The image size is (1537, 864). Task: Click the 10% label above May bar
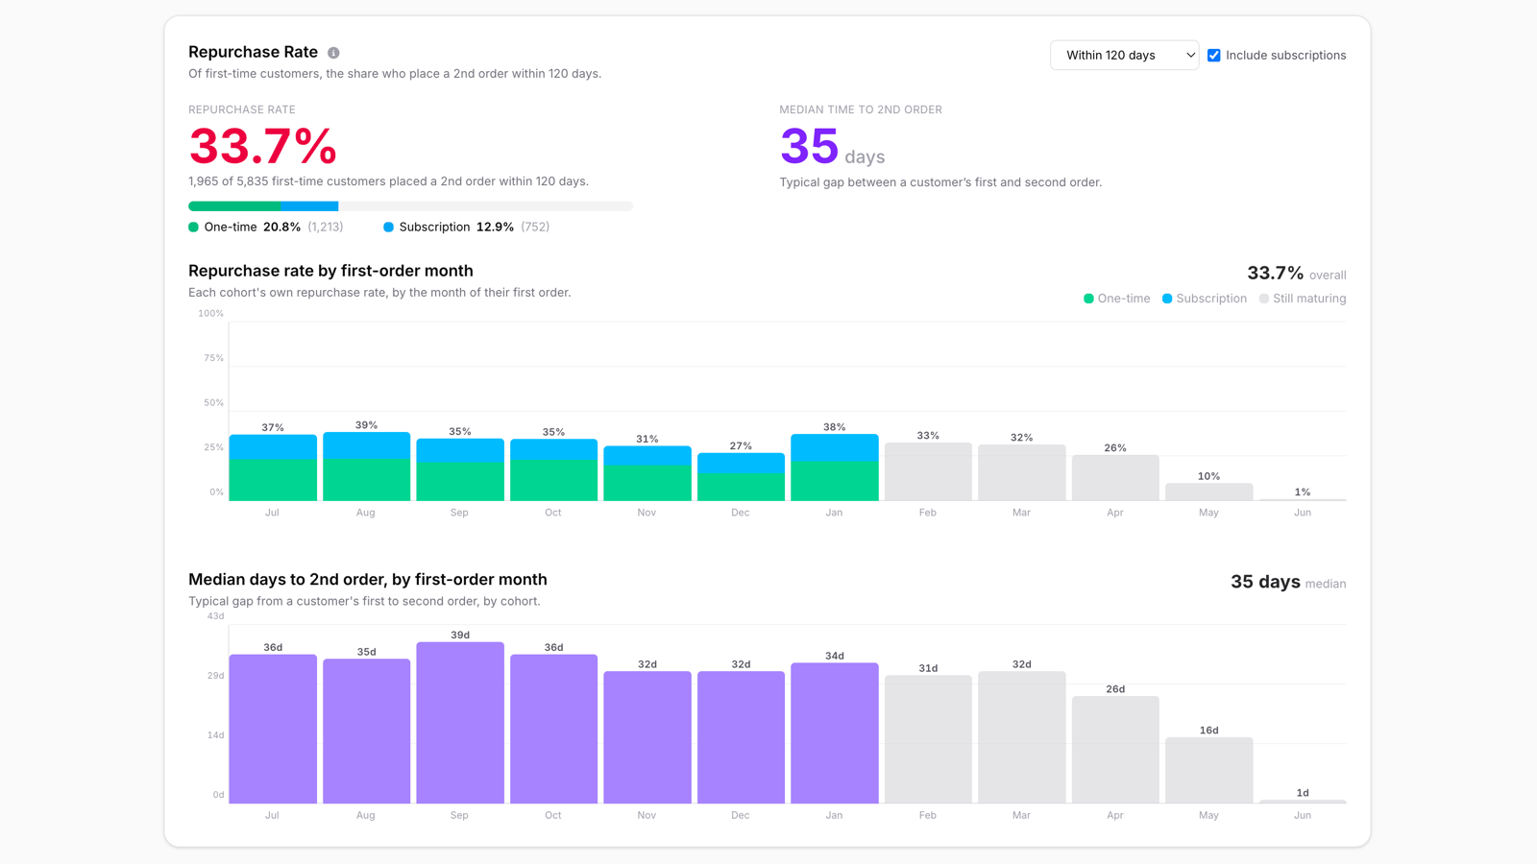point(1209,476)
